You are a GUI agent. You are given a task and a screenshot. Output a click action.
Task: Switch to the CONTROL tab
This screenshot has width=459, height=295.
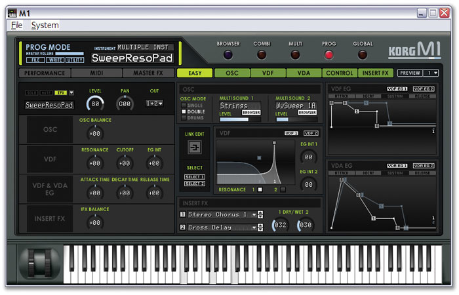point(340,73)
